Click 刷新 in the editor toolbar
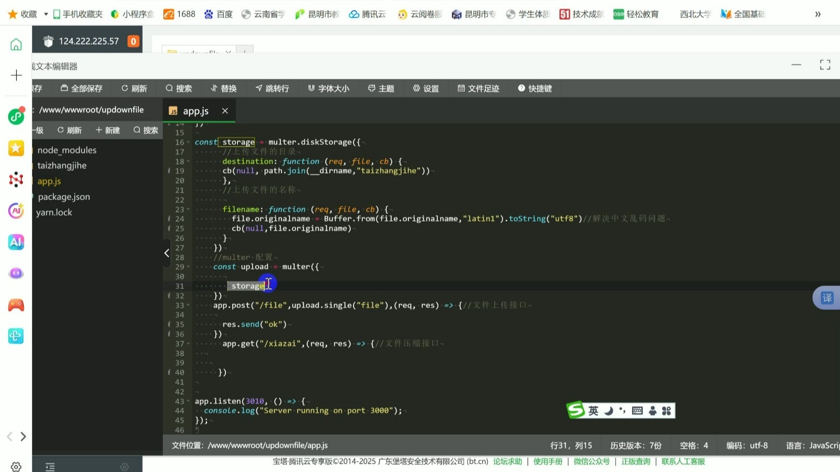 (134, 89)
